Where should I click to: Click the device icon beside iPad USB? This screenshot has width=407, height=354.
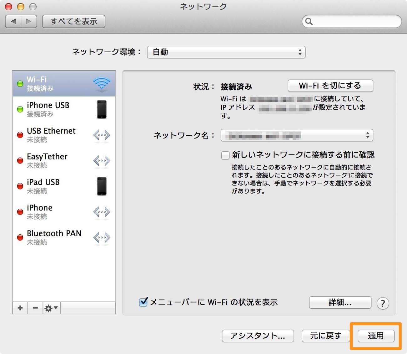click(102, 186)
